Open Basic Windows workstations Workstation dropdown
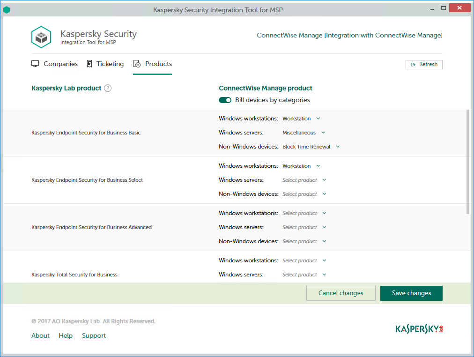Image resolution: width=474 pixels, height=357 pixels. (x=301, y=119)
